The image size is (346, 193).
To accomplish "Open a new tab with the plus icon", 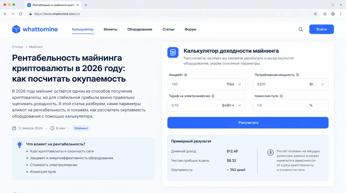I will (x=86, y=5).
